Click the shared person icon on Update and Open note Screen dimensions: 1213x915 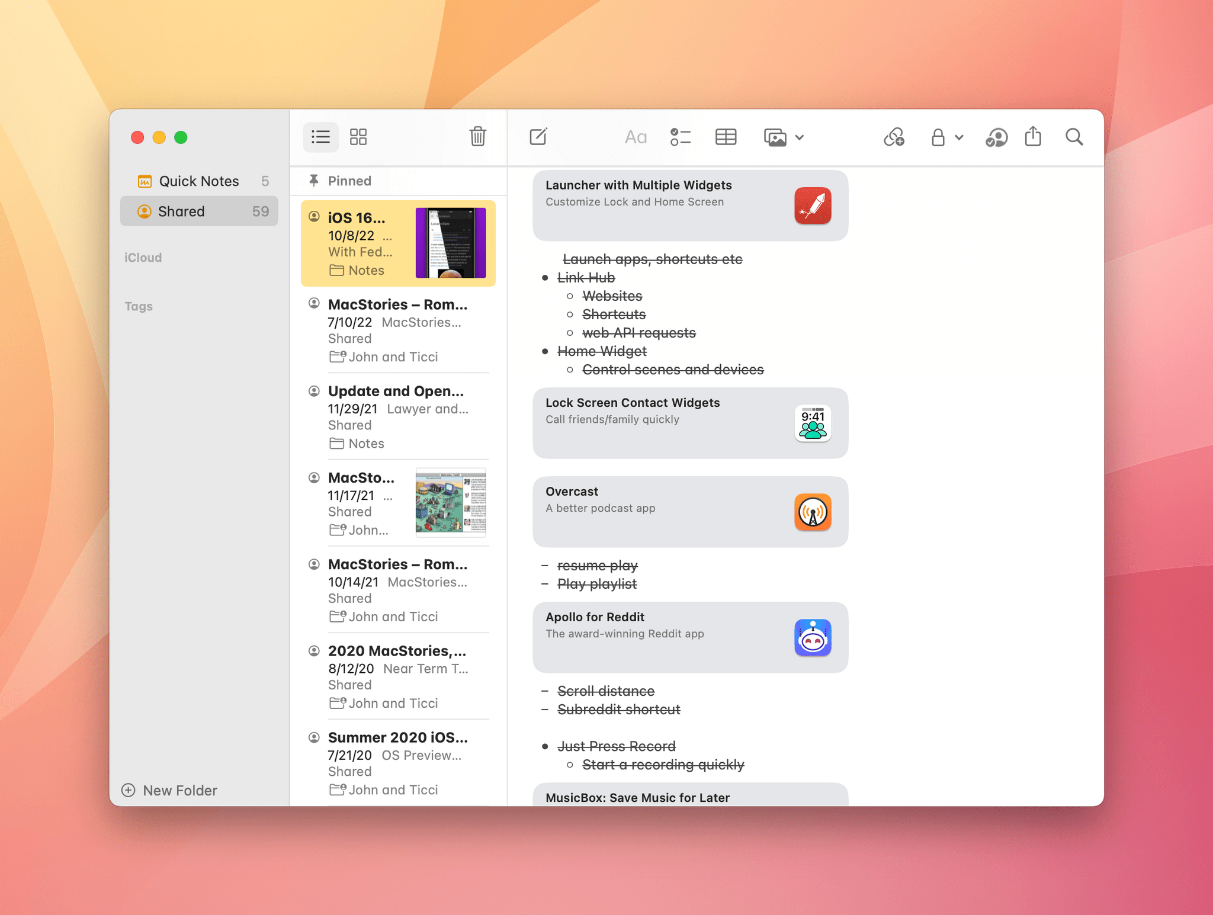click(315, 391)
